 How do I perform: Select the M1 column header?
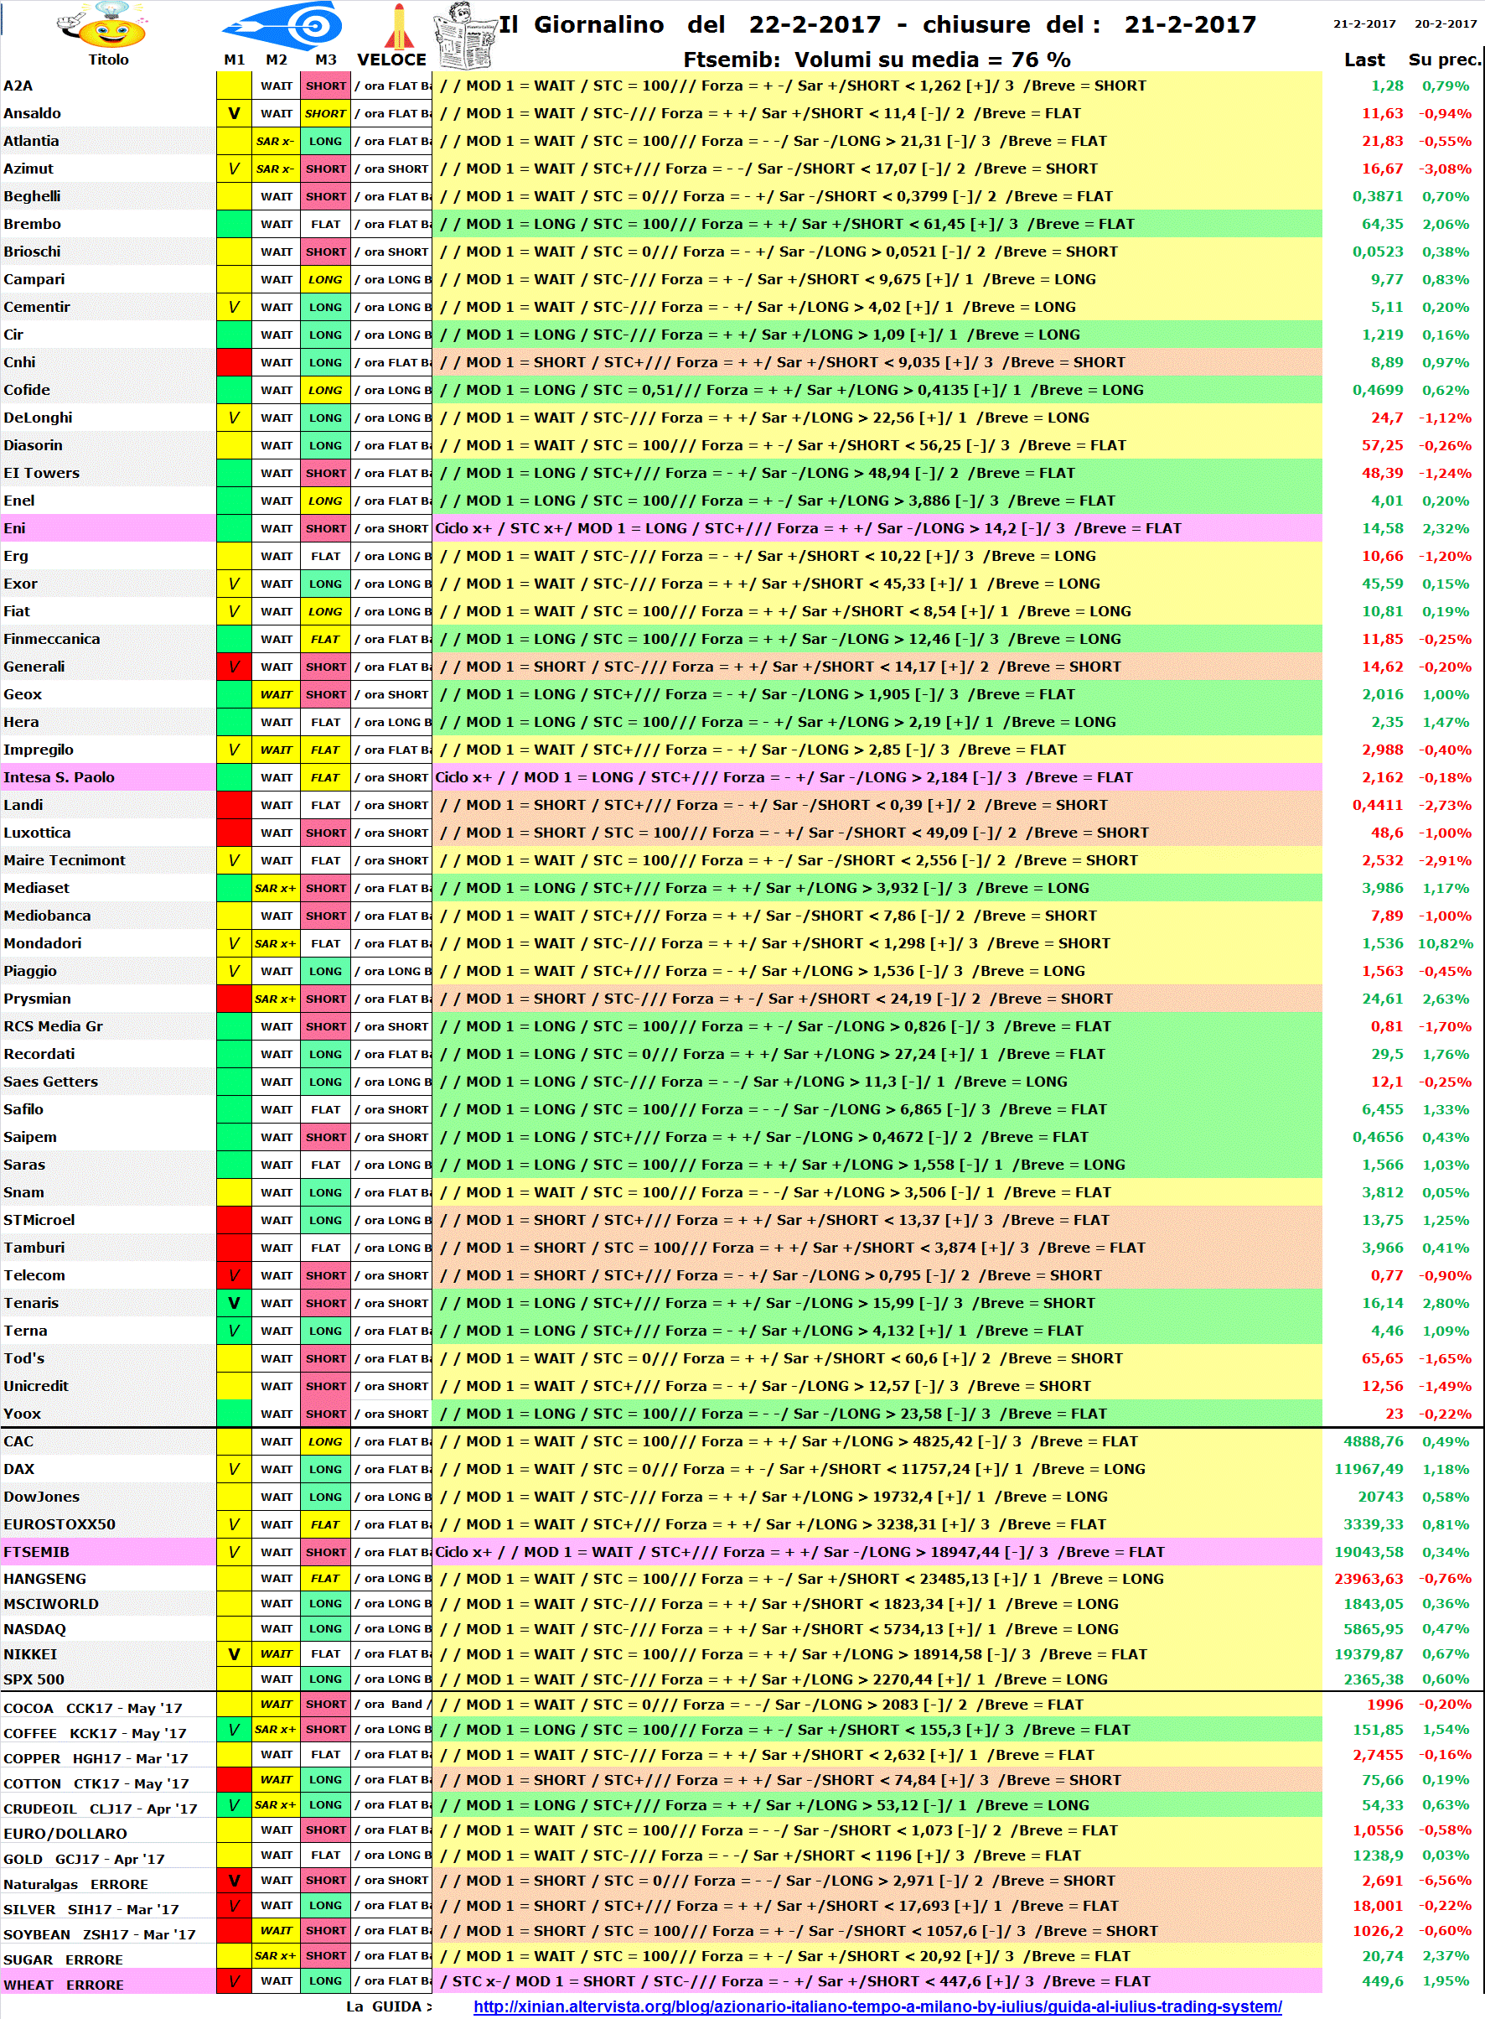coord(235,60)
